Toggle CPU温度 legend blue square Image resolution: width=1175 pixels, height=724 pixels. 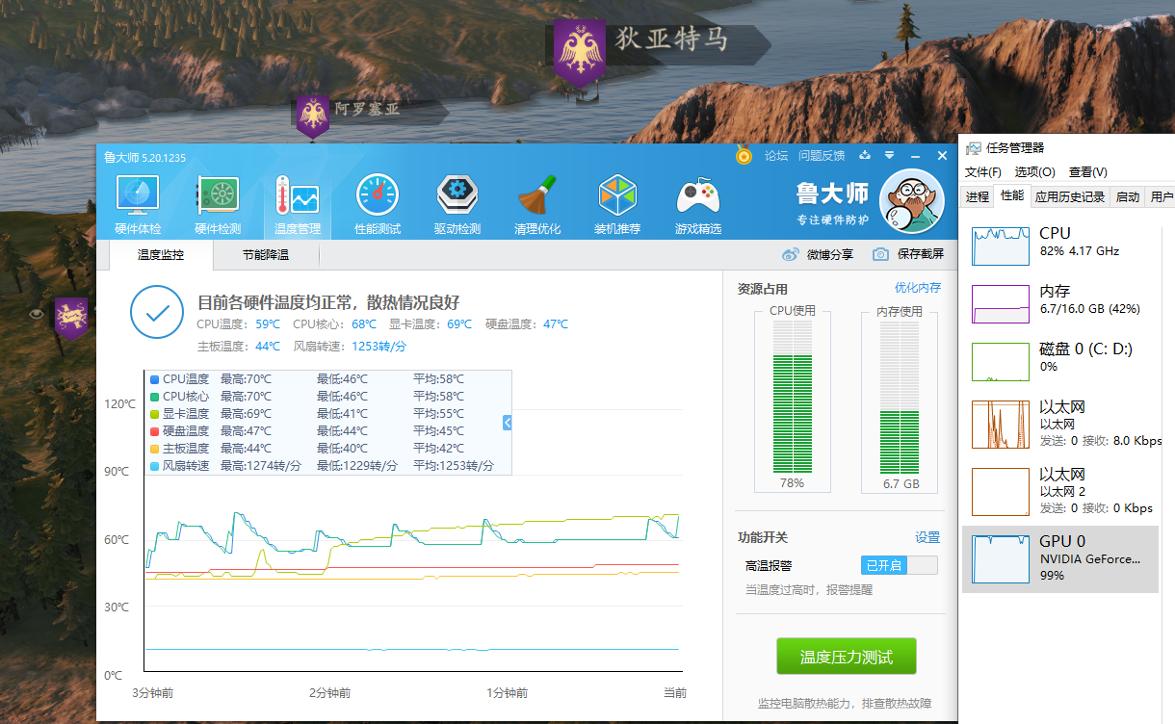pos(155,379)
